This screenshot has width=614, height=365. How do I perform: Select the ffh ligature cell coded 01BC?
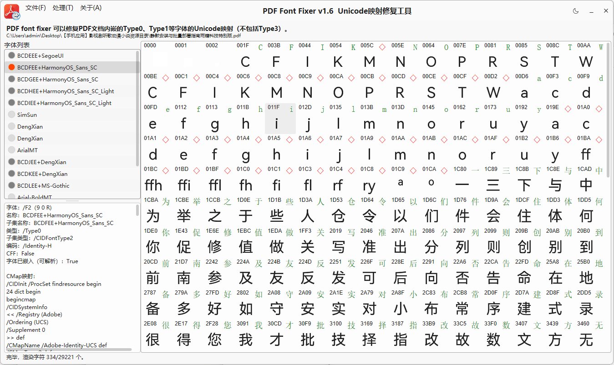pyautogui.click(x=157, y=180)
